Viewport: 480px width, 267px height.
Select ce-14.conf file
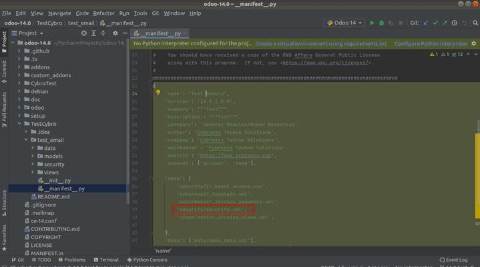(x=41, y=220)
